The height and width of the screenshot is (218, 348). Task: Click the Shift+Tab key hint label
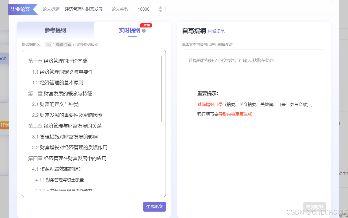click(x=63, y=45)
